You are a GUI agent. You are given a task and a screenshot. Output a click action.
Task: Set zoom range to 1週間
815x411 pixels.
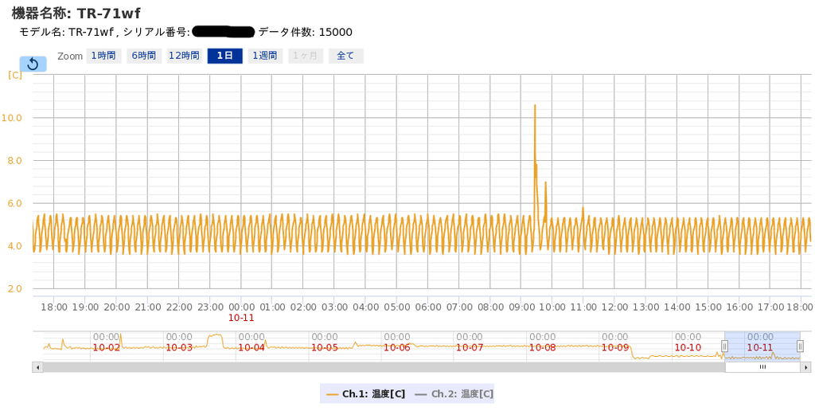pos(265,56)
